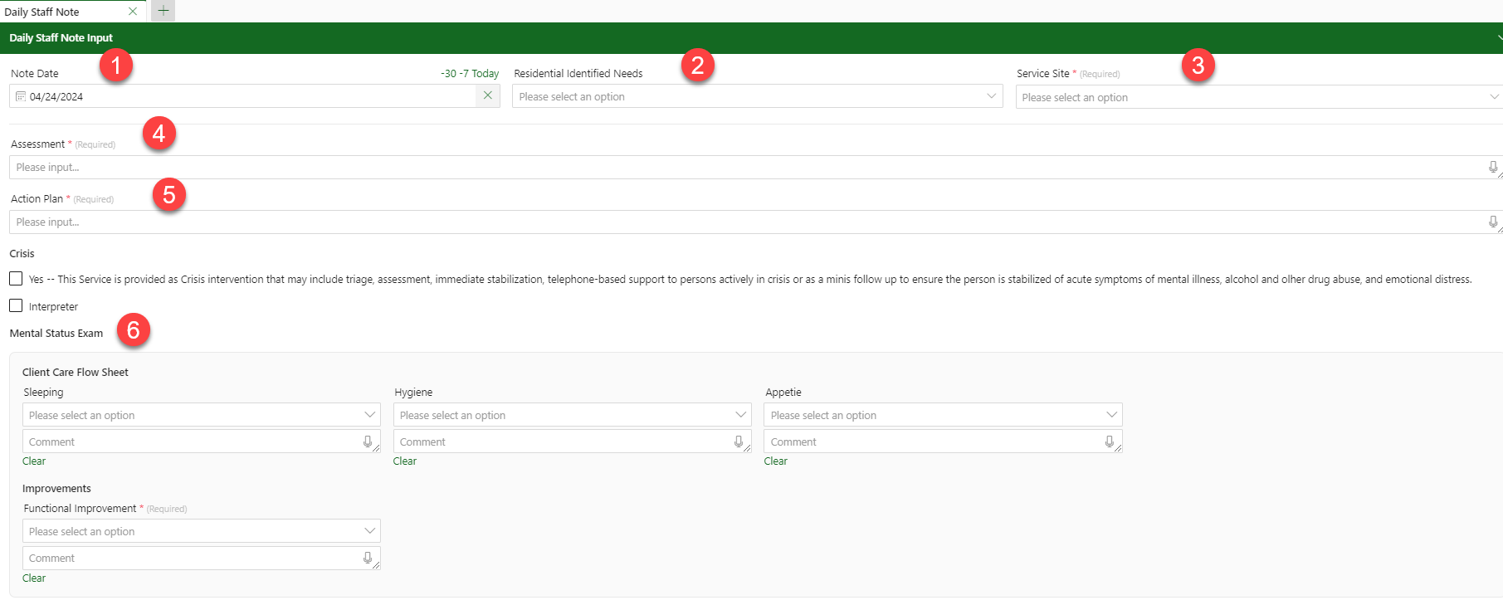This screenshot has height=605, width=1503.
Task: Open the Functional Improvement dropdown
Action: pyautogui.click(x=201, y=531)
